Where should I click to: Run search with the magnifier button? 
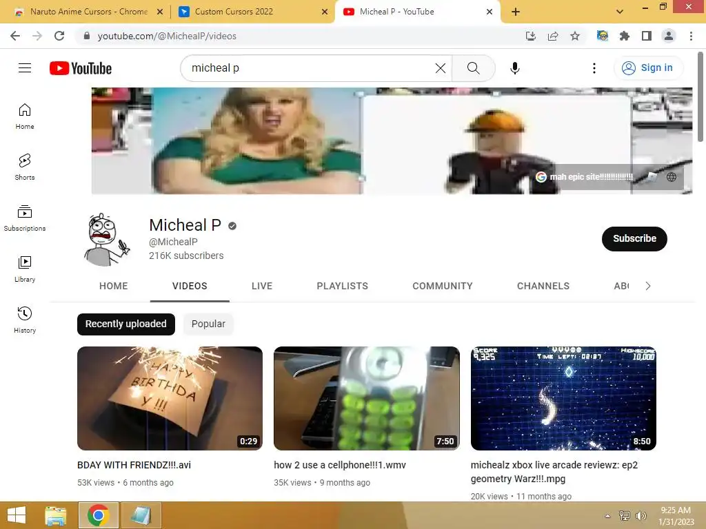473,68
